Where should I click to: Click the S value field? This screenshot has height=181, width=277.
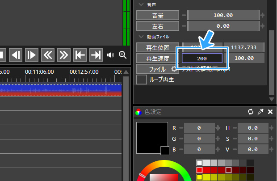(x=253, y=139)
